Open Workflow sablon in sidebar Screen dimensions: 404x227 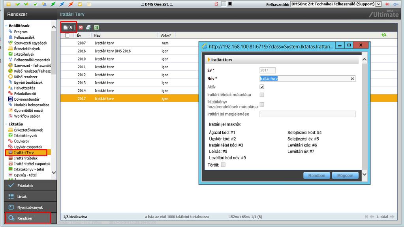point(27,116)
